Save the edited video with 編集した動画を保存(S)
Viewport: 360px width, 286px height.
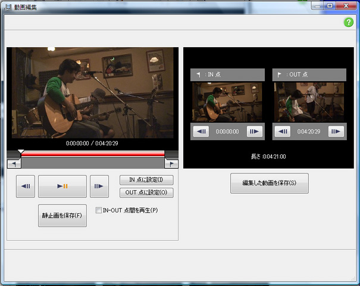tap(269, 183)
